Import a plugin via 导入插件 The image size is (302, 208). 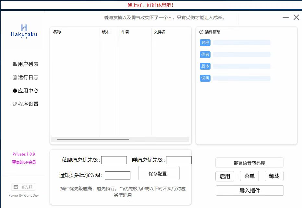(249, 191)
